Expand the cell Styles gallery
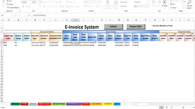This screenshot has height=109, width=195. pos(148,7)
